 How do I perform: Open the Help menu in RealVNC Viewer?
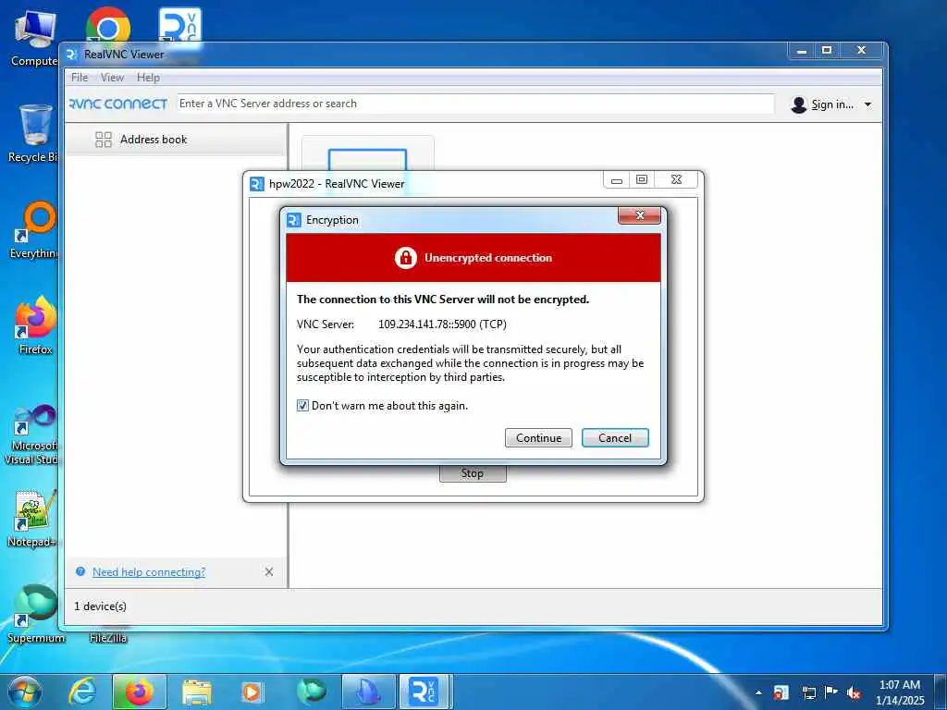tap(148, 78)
